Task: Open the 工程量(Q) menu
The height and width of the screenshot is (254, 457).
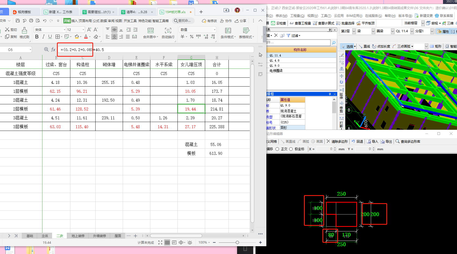Action: (297, 16)
